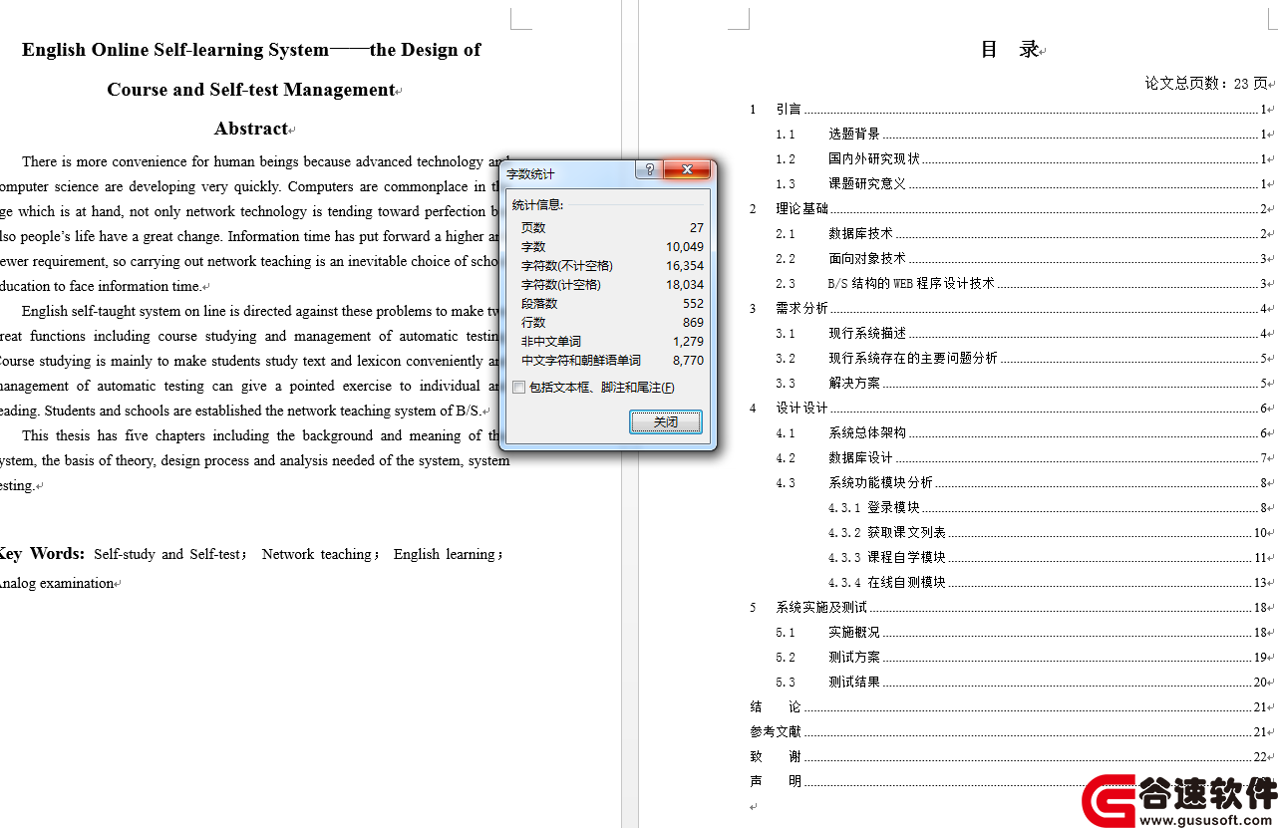This screenshot has height=828, width=1278.
Task: Select the 行数 869 statistics row
Action: click(x=612, y=323)
